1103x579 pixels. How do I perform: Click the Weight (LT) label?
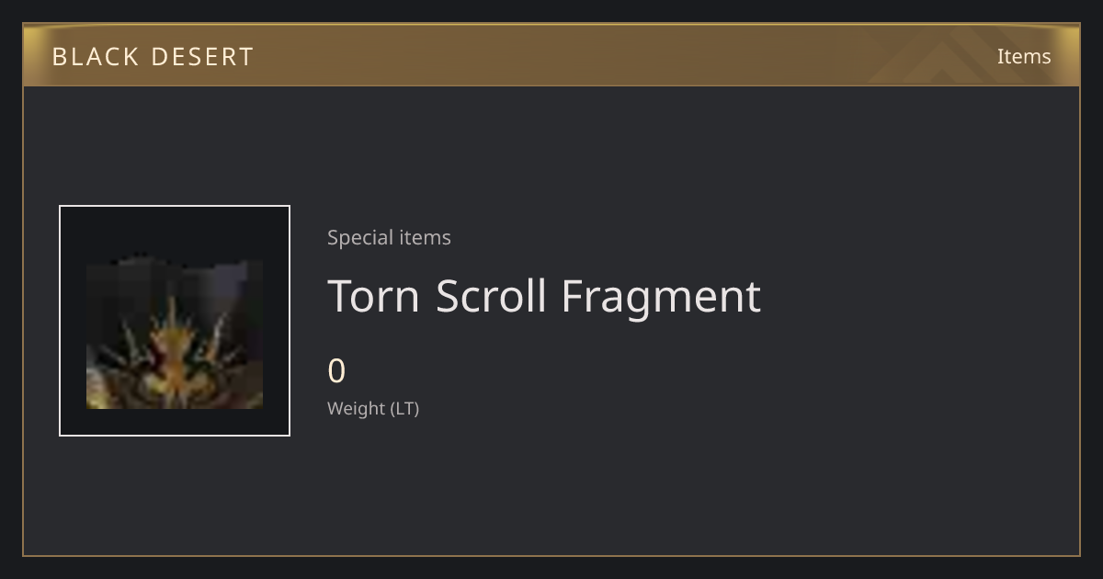tap(373, 408)
